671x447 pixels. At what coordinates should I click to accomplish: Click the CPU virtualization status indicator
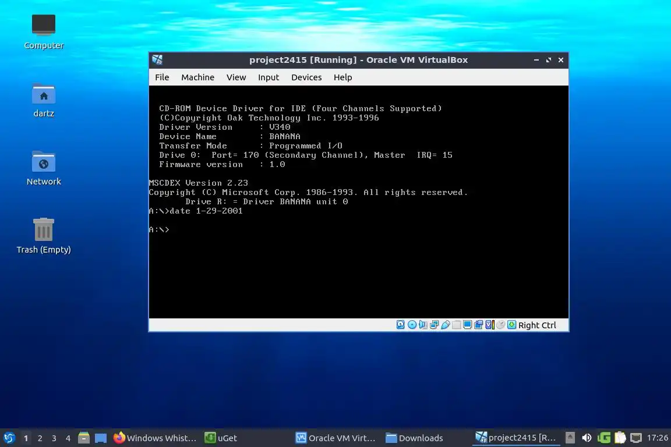[489, 325]
